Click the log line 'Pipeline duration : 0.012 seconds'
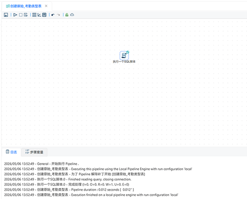Image resolution: width=247 pixels, height=199 pixels. point(69,190)
